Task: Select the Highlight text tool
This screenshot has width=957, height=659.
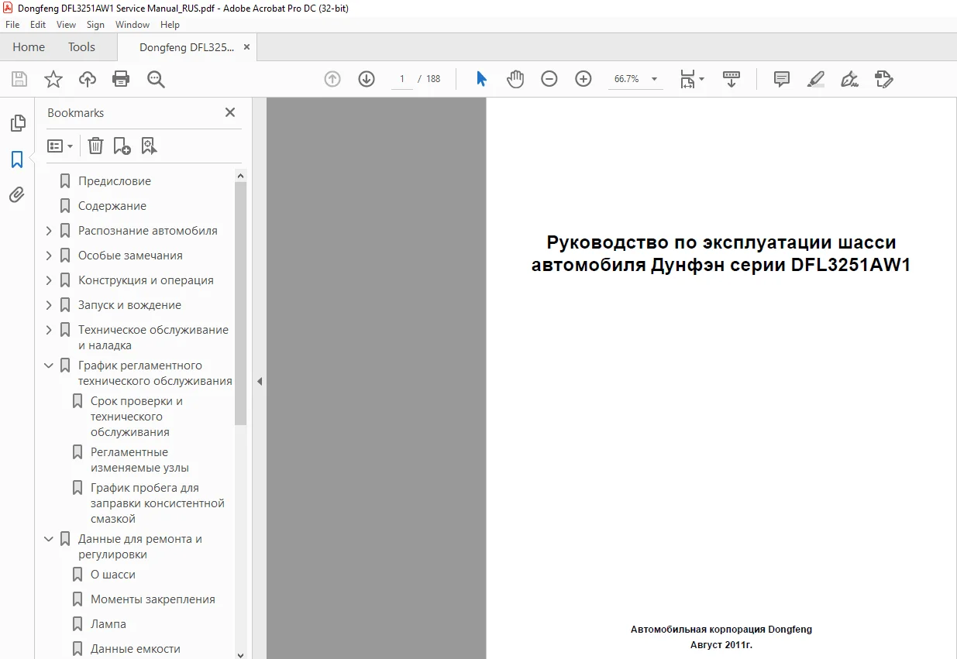Action: (x=816, y=79)
